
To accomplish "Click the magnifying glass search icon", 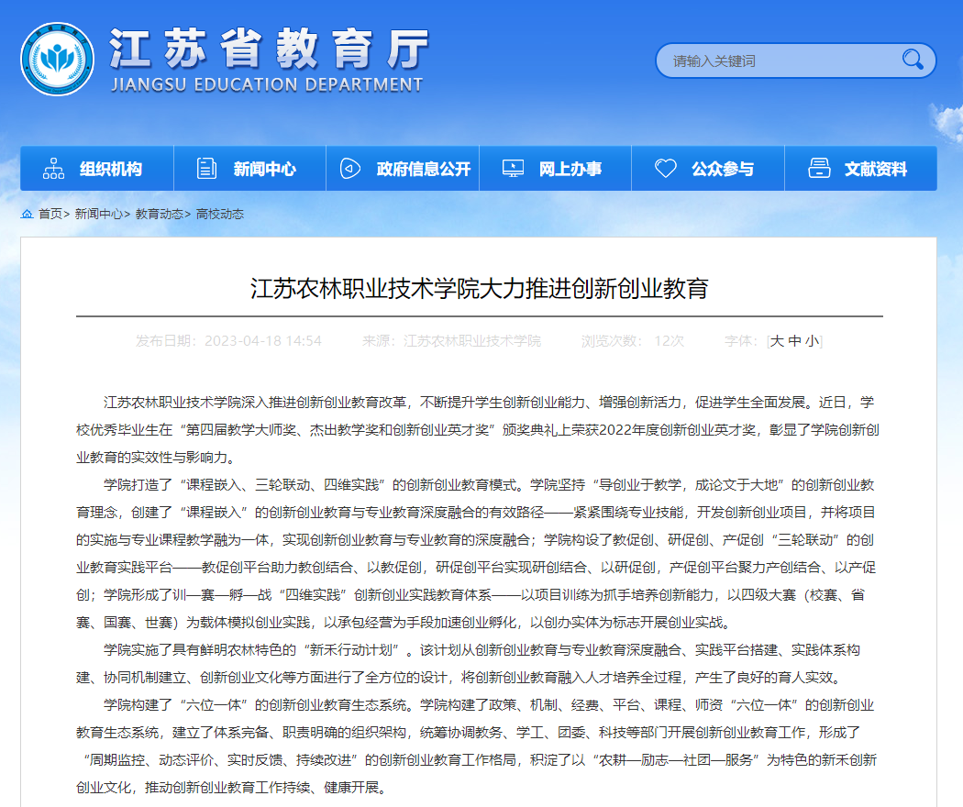I will click(912, 61).
